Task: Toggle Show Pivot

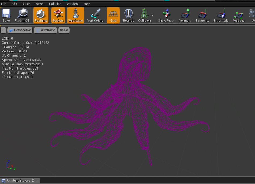Action: tap(166, 16)
